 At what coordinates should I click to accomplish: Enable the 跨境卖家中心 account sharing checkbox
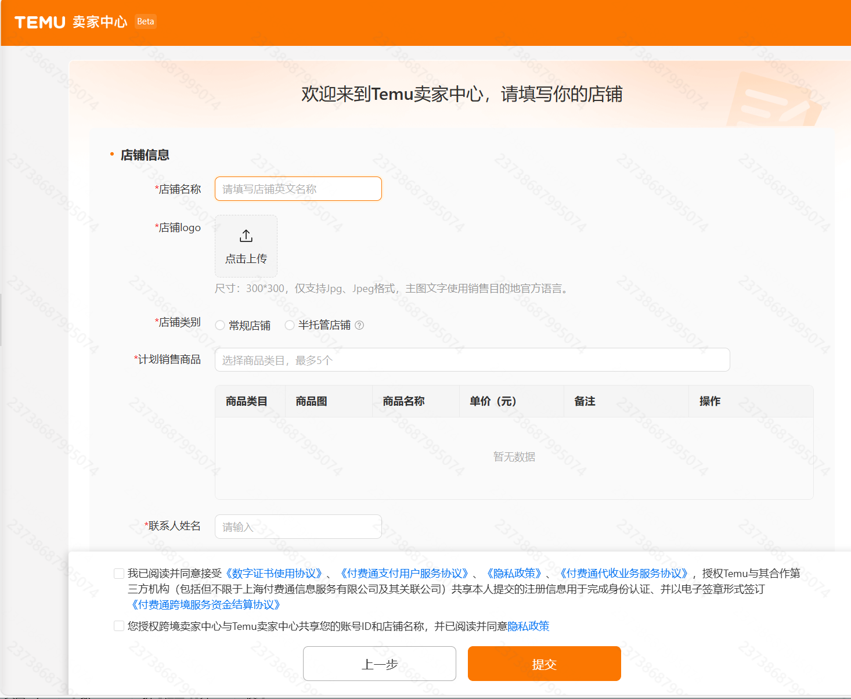(x=118, y=626)
